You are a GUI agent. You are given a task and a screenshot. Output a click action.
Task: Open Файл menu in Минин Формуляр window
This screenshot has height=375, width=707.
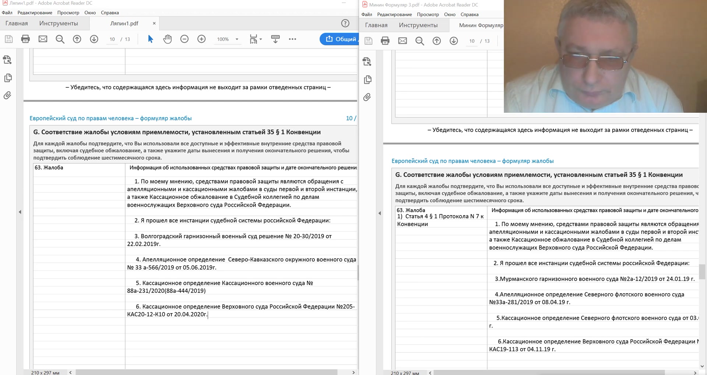pyautogui.click(x=367, y=14)
